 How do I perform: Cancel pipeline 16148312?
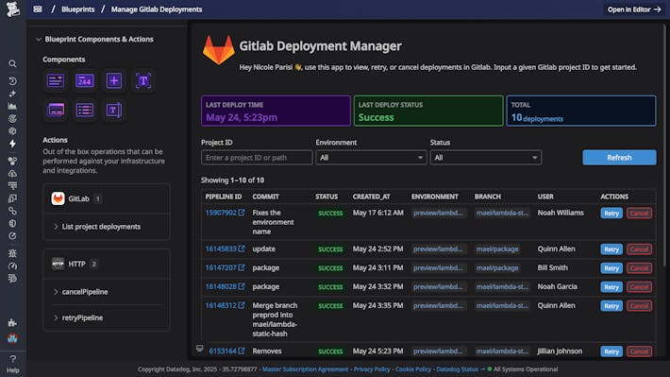point(639,305)
